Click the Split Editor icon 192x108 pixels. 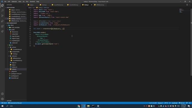[x=187, y=5]
